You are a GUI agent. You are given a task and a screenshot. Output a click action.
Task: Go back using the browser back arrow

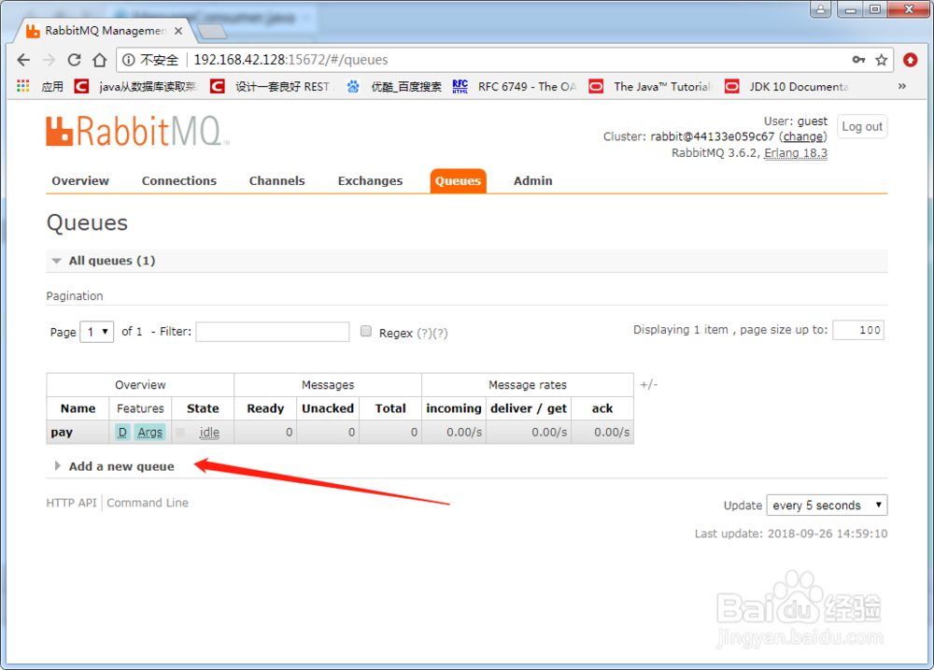(x=23, y=60)
